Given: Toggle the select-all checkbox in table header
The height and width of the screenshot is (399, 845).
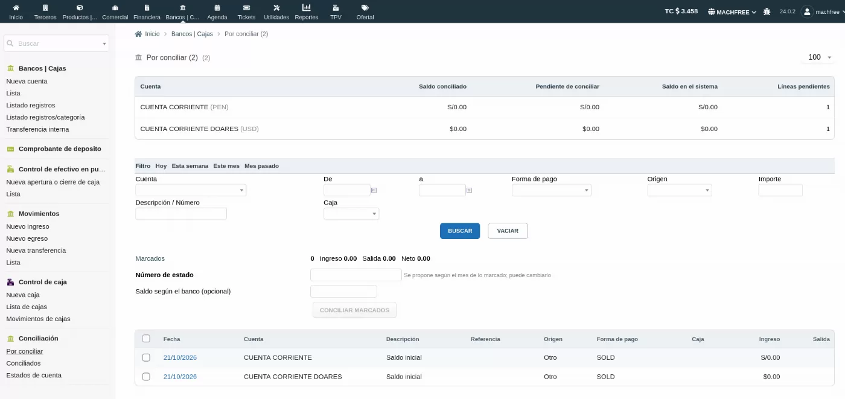Looking at the screenshot, I should pyautogui.click(x=146, y=339).
